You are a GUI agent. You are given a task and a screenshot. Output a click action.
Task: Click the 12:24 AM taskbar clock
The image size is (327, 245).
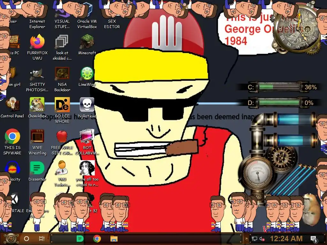(286, 239)
